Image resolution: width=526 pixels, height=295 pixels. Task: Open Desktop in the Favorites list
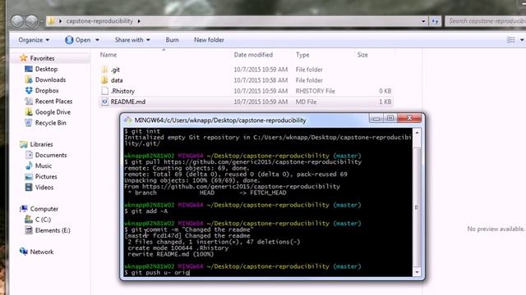[x=46, y=69]
